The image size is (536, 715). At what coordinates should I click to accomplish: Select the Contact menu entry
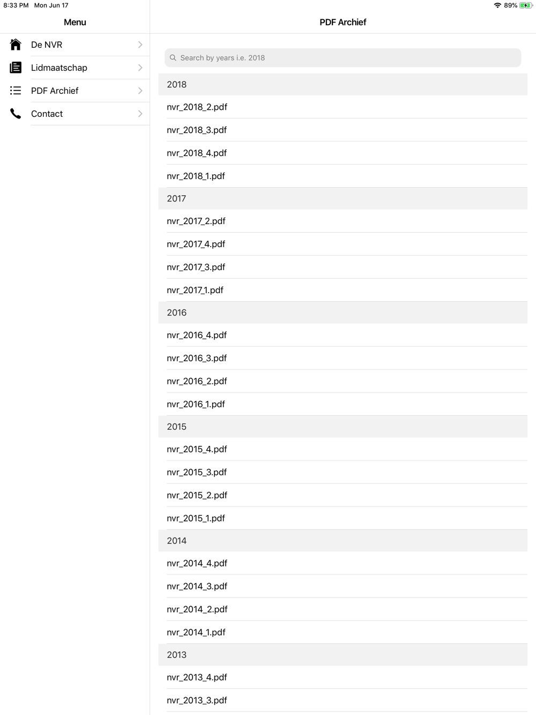click(x=75, y=114)
